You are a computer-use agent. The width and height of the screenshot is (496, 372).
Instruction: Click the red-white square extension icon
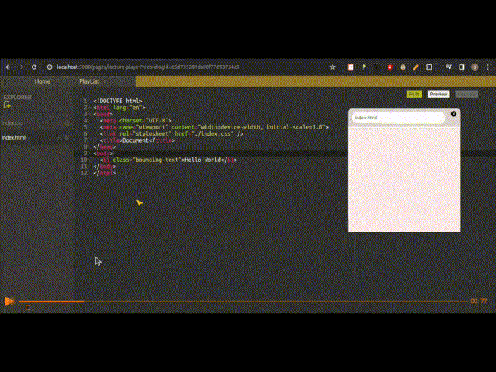point(351,67)
